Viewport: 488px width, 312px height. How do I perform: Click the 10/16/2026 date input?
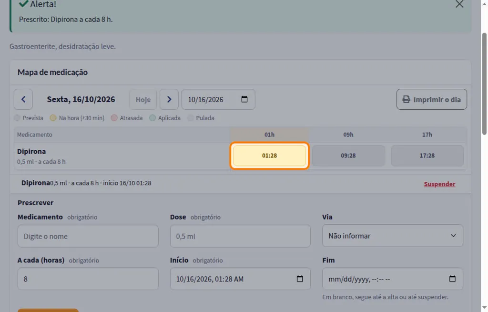pyautogui.click(x=218, y=99)
